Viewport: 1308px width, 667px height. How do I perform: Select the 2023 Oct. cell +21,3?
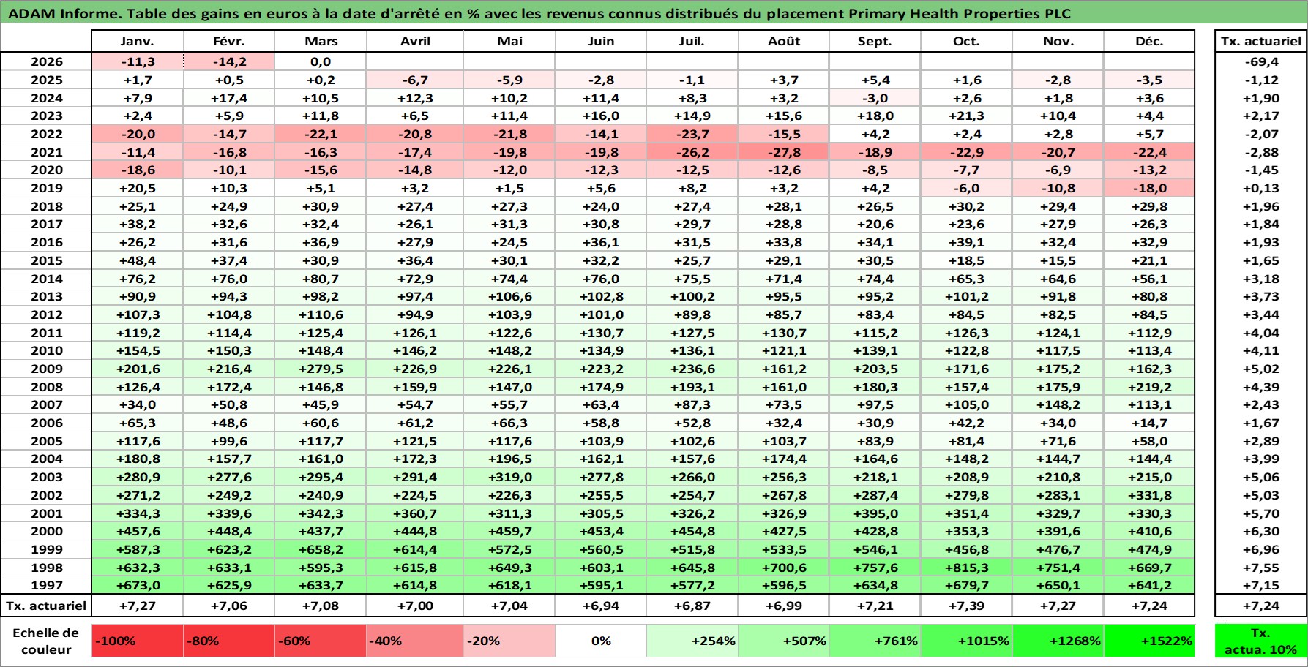click(x=967, y=116)
